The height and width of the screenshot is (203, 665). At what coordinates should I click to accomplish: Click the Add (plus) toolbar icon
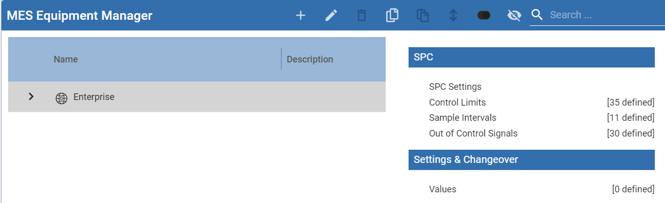[301, 16]
